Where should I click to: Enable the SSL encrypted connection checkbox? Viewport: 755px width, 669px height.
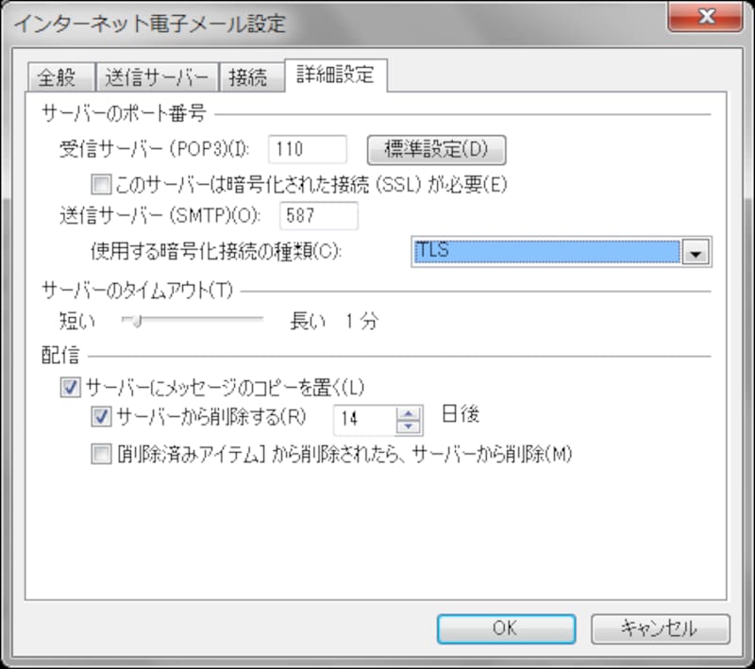100,186
